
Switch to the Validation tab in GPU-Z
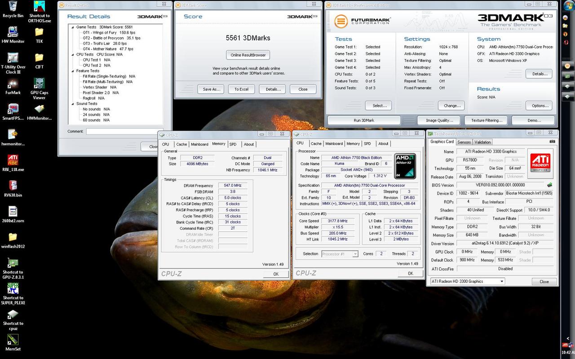[x=482, y=142]
